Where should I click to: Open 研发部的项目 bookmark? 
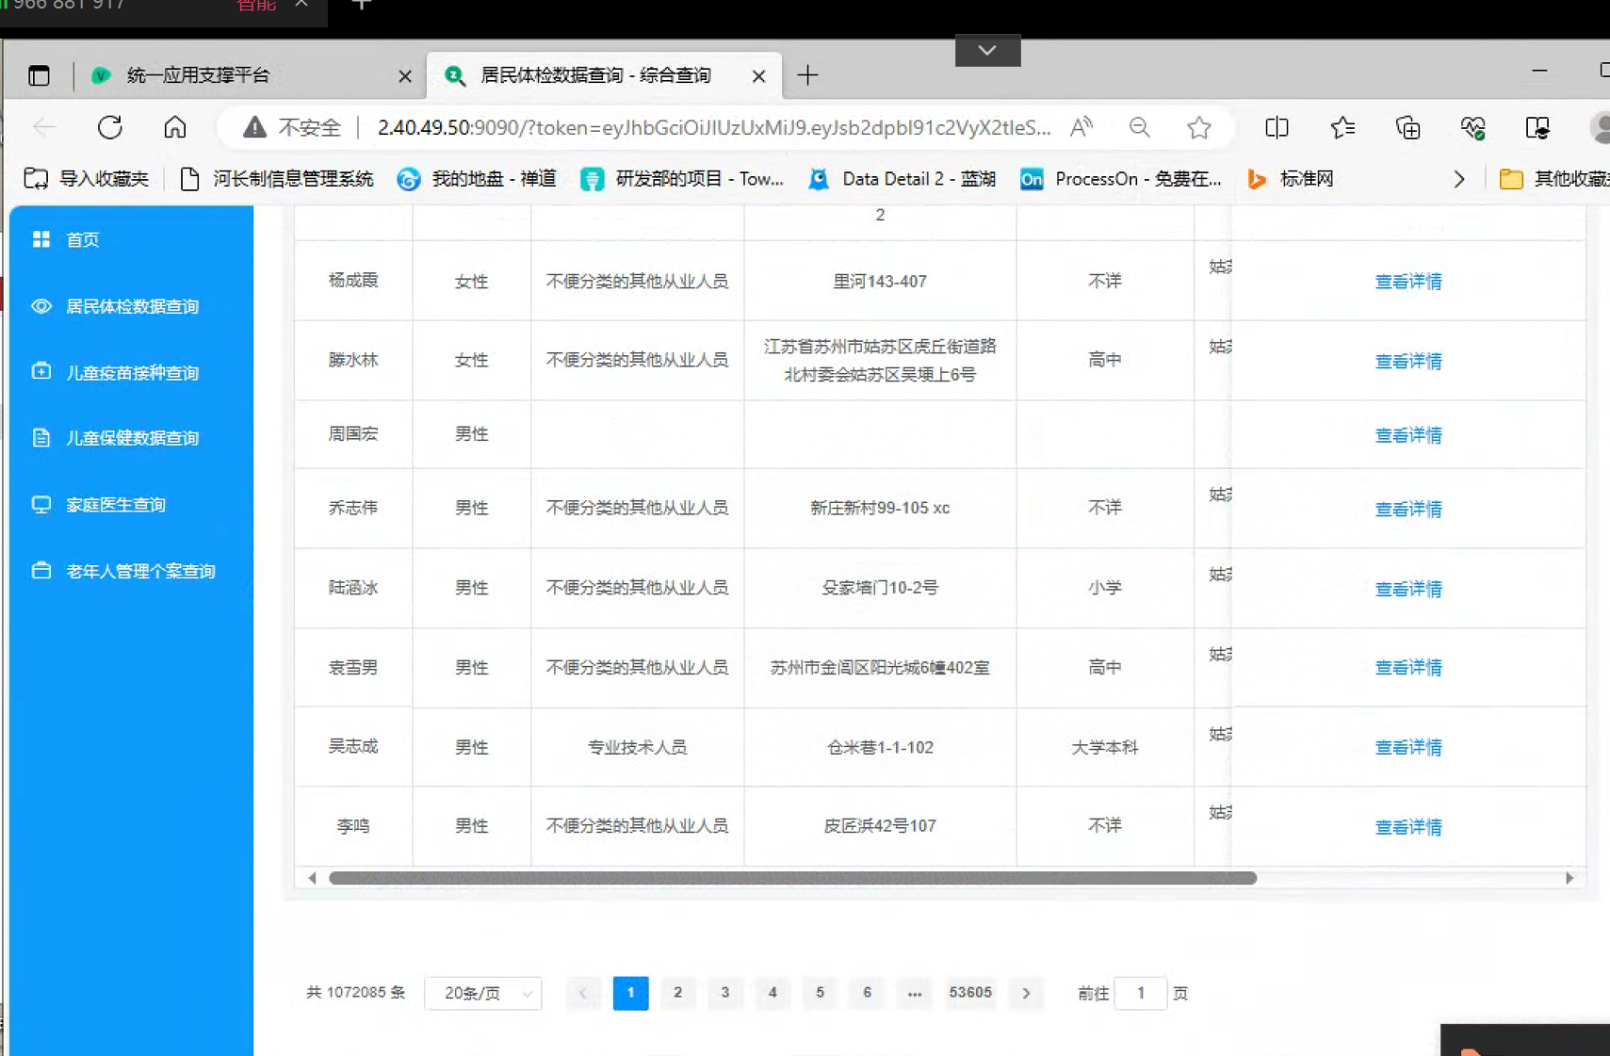(681, 179)
